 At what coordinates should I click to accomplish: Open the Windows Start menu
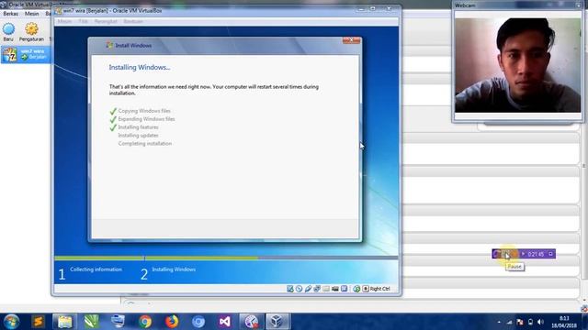pos(11,322)
